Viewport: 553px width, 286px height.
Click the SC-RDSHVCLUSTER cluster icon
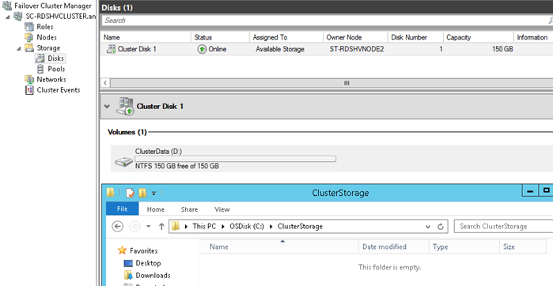pos(18,17)
